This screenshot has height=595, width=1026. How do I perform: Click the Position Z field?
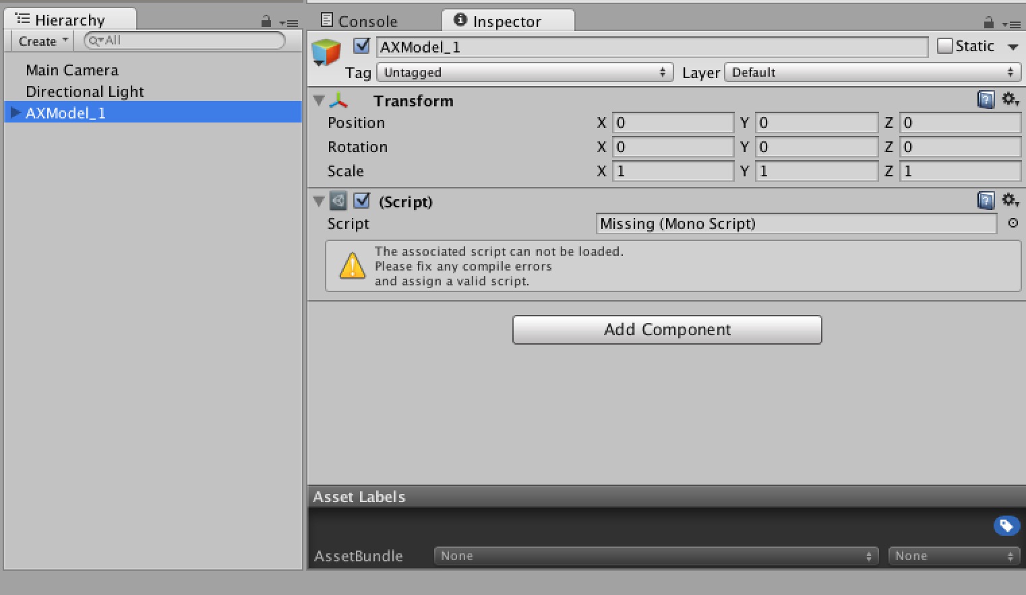click(960, 123)
